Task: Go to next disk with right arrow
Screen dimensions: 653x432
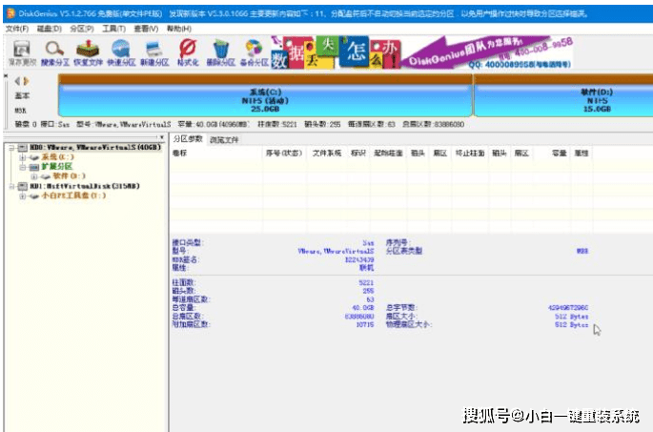Action: 27,81
